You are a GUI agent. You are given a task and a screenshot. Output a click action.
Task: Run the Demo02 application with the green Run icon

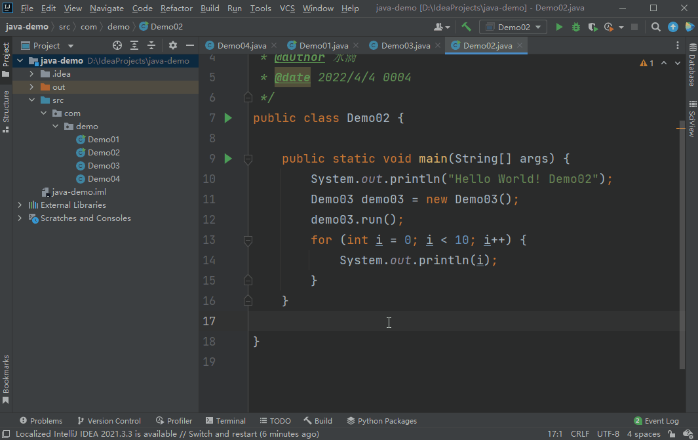(559, 27)
